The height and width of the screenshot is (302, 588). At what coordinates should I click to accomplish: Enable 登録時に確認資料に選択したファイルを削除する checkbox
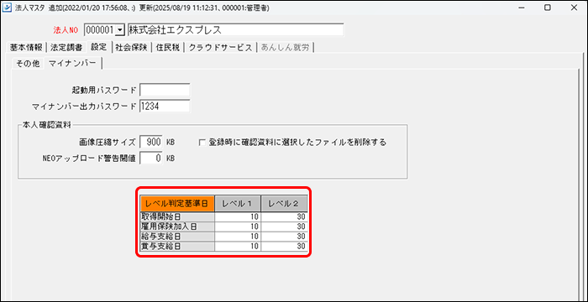[x=202, y=143]
